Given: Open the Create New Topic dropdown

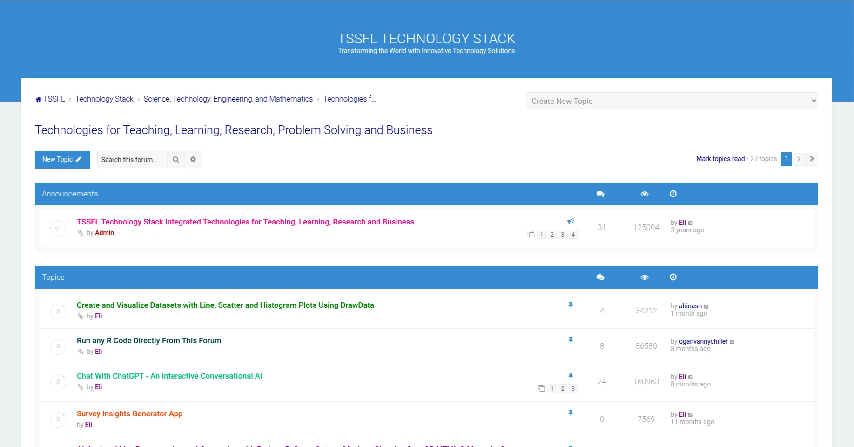Looking at the screenshot, I should point(672,101).
